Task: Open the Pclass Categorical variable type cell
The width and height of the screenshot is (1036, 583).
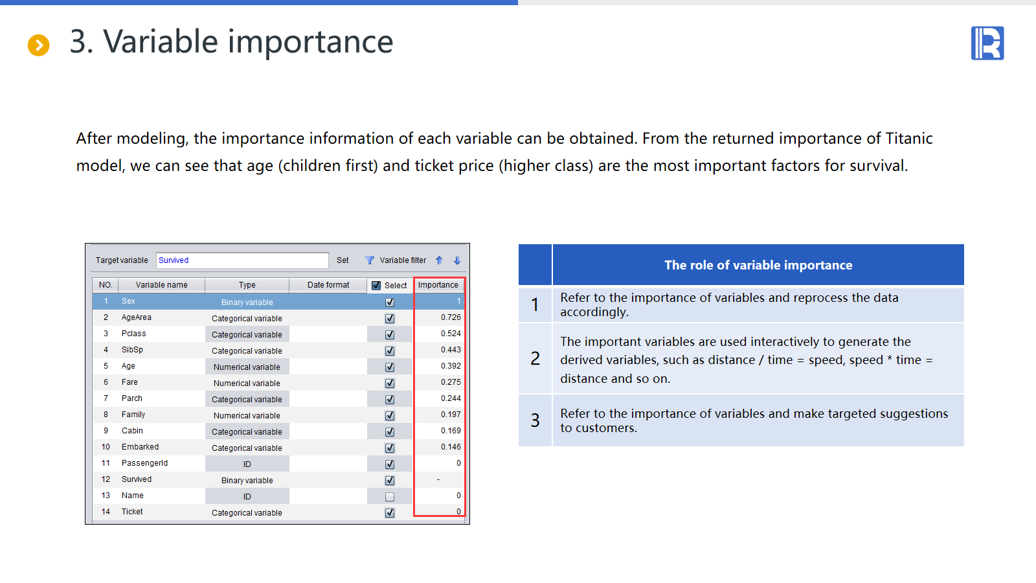Action: (247, 335)
